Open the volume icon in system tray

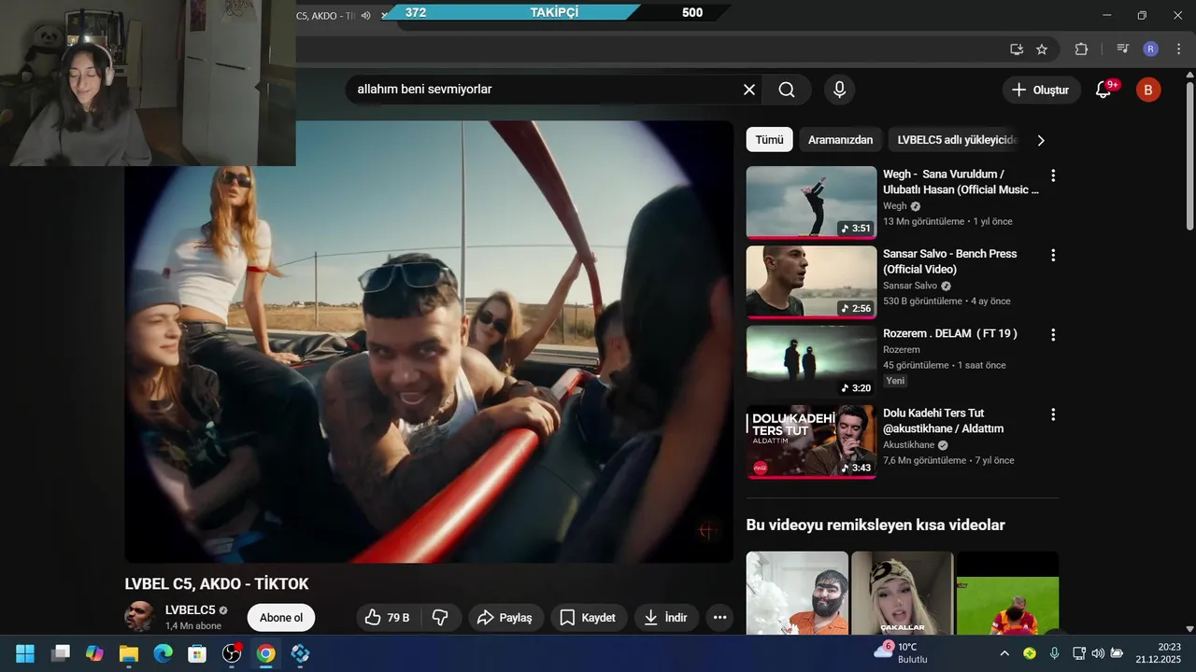point(1097,653)
